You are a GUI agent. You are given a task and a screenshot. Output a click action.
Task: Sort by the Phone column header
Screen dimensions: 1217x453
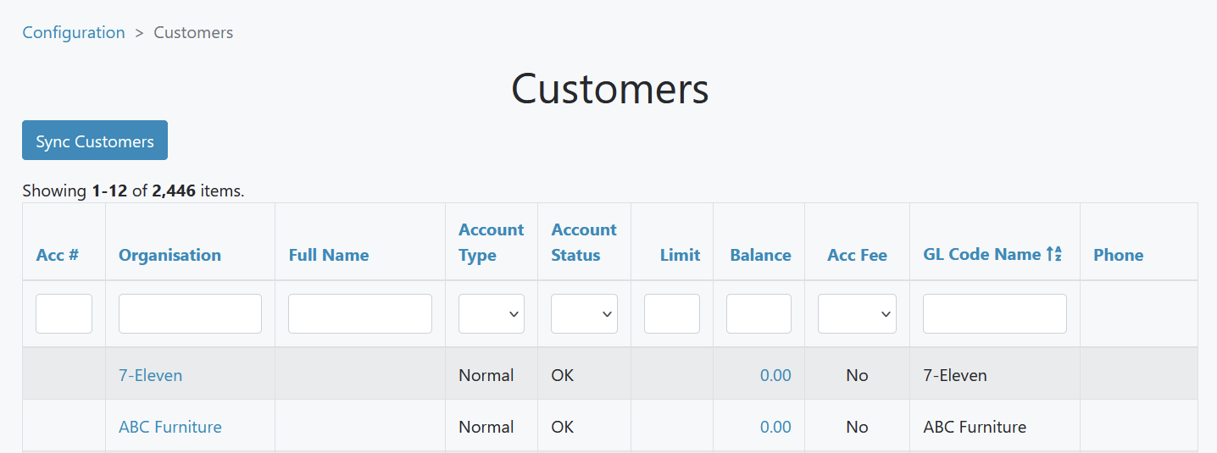pos(1118,255)
